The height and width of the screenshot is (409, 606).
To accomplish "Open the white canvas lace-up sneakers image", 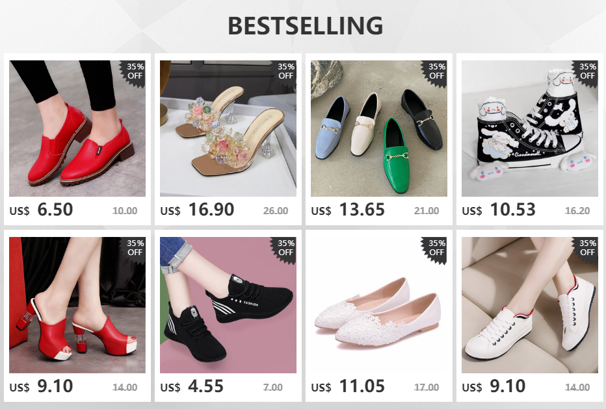I will coord(529,305).
